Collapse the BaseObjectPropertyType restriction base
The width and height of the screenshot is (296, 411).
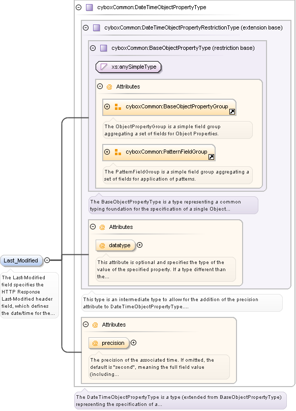tap(93, 48)
